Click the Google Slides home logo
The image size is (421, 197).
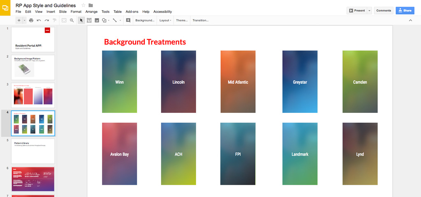coord(5,8)
